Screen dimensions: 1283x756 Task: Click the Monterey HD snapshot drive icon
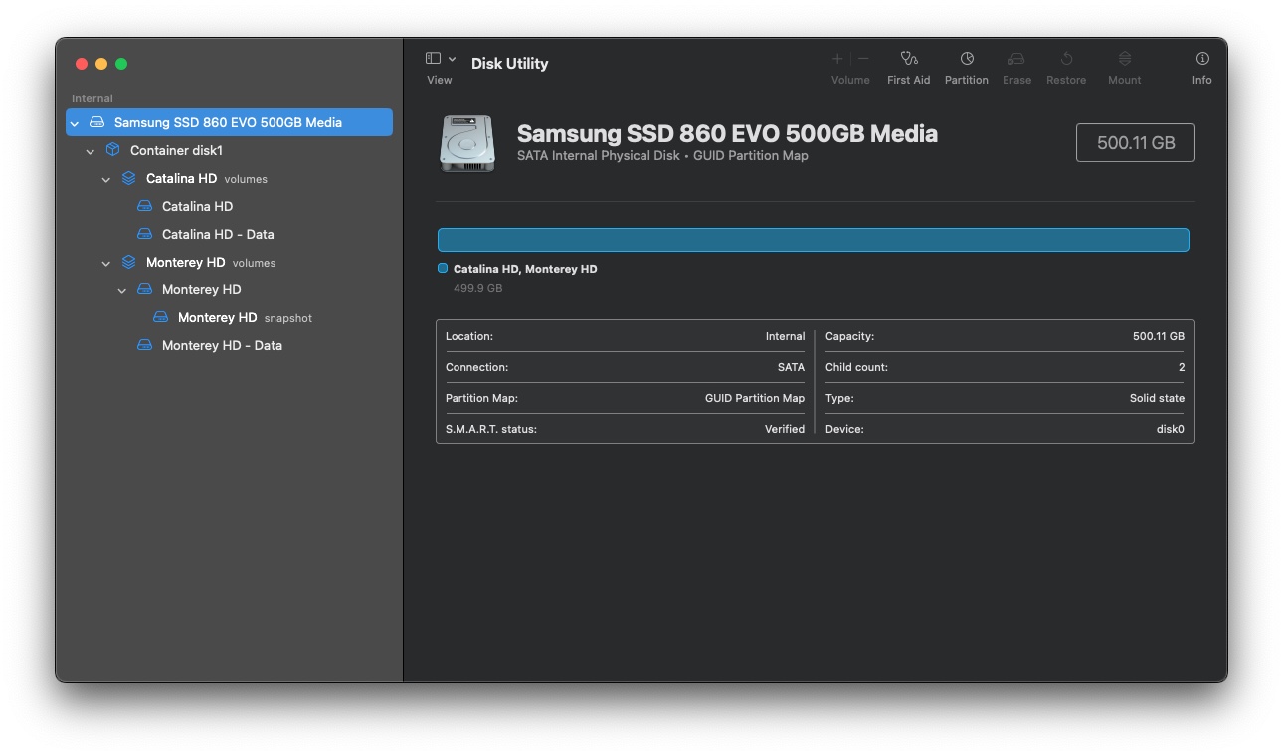(160, 317)
